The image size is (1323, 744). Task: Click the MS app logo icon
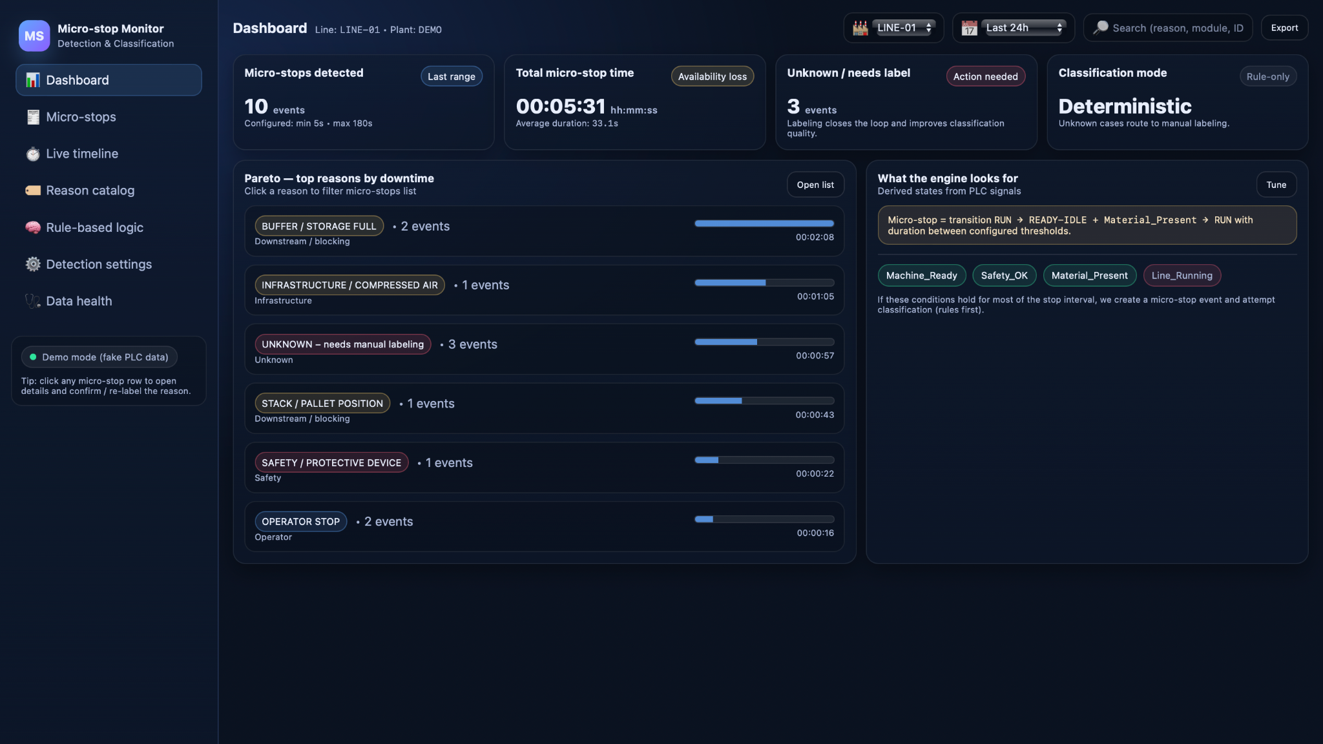point(34,36)
